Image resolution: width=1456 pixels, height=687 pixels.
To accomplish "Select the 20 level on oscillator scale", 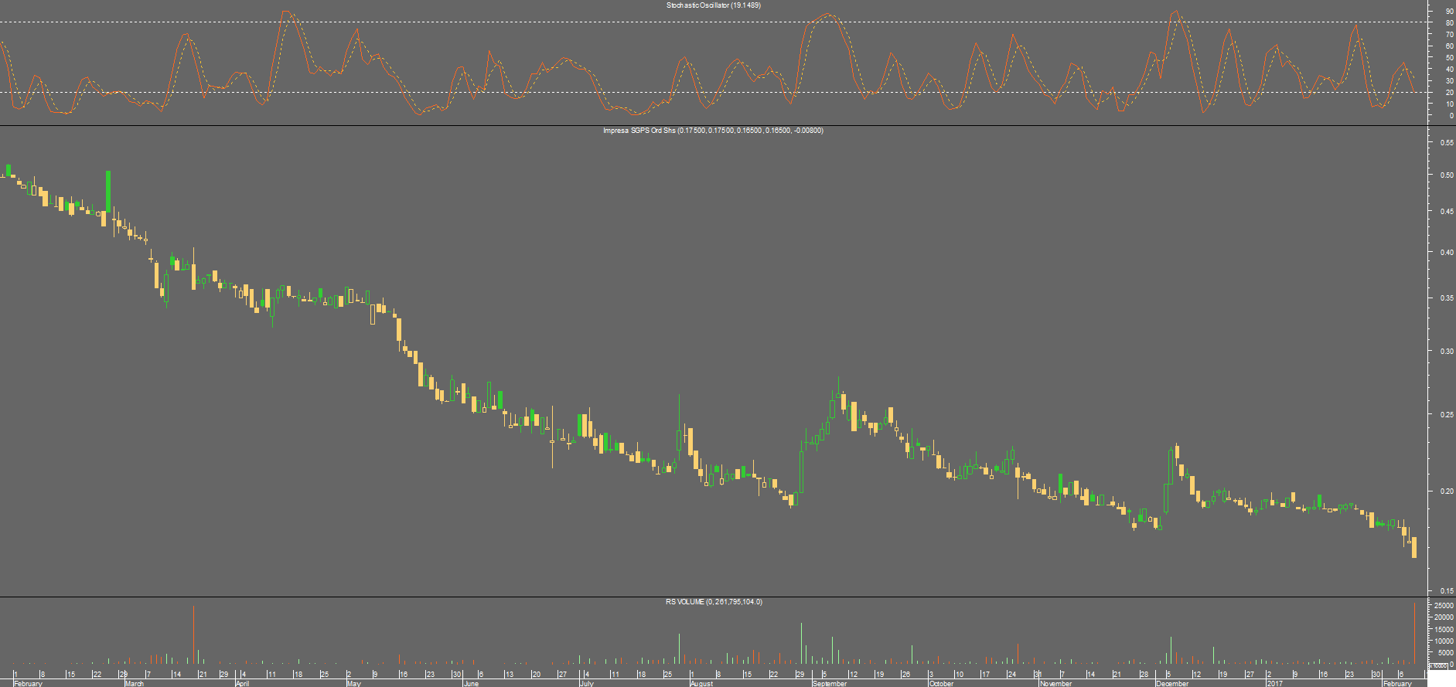I will 1450,93.
